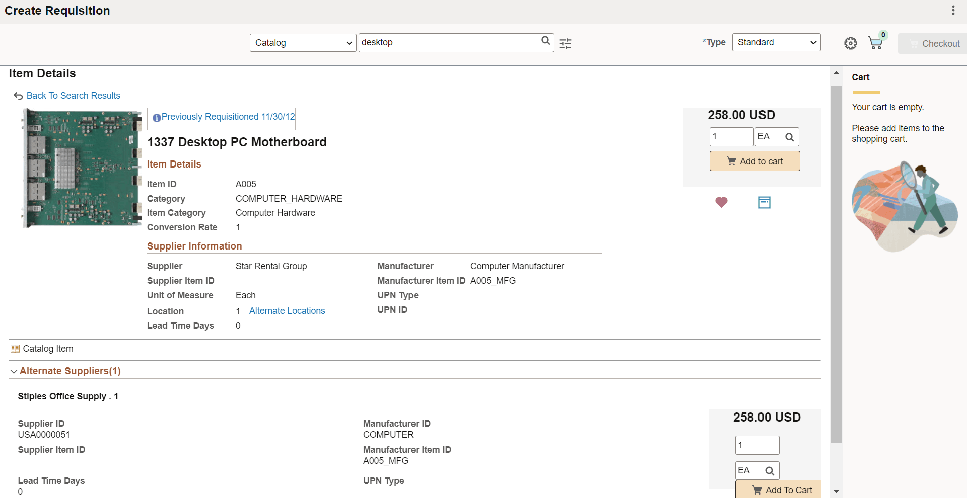Open the Alternate Locations link
967x498 pixels.
click(287, 310)
